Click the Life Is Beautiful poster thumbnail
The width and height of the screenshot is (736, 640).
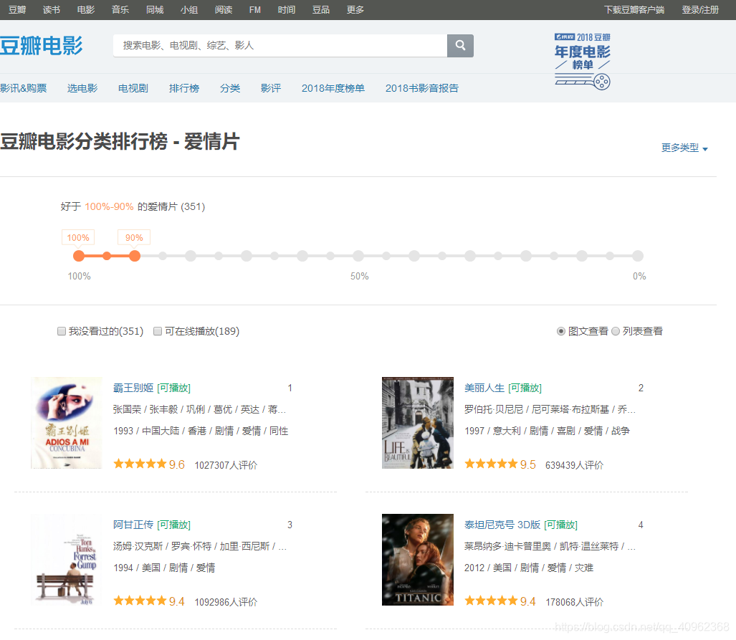pyautogui.click(x=418, y=423)
